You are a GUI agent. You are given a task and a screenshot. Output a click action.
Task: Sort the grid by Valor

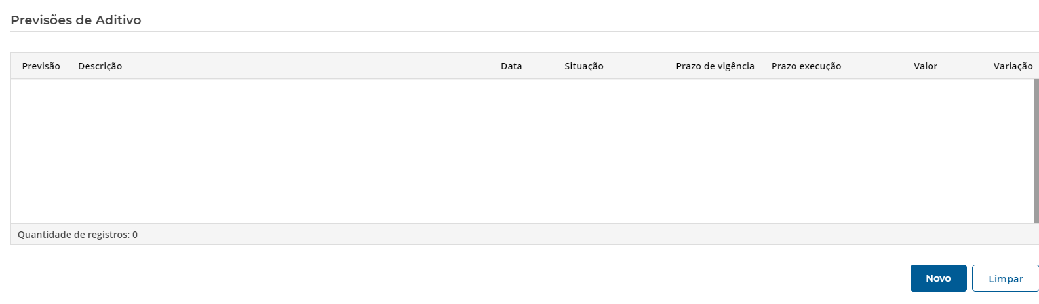[925, 66]
